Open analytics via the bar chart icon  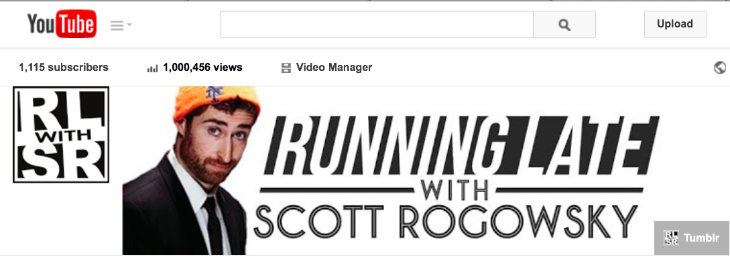coord(152,68)
